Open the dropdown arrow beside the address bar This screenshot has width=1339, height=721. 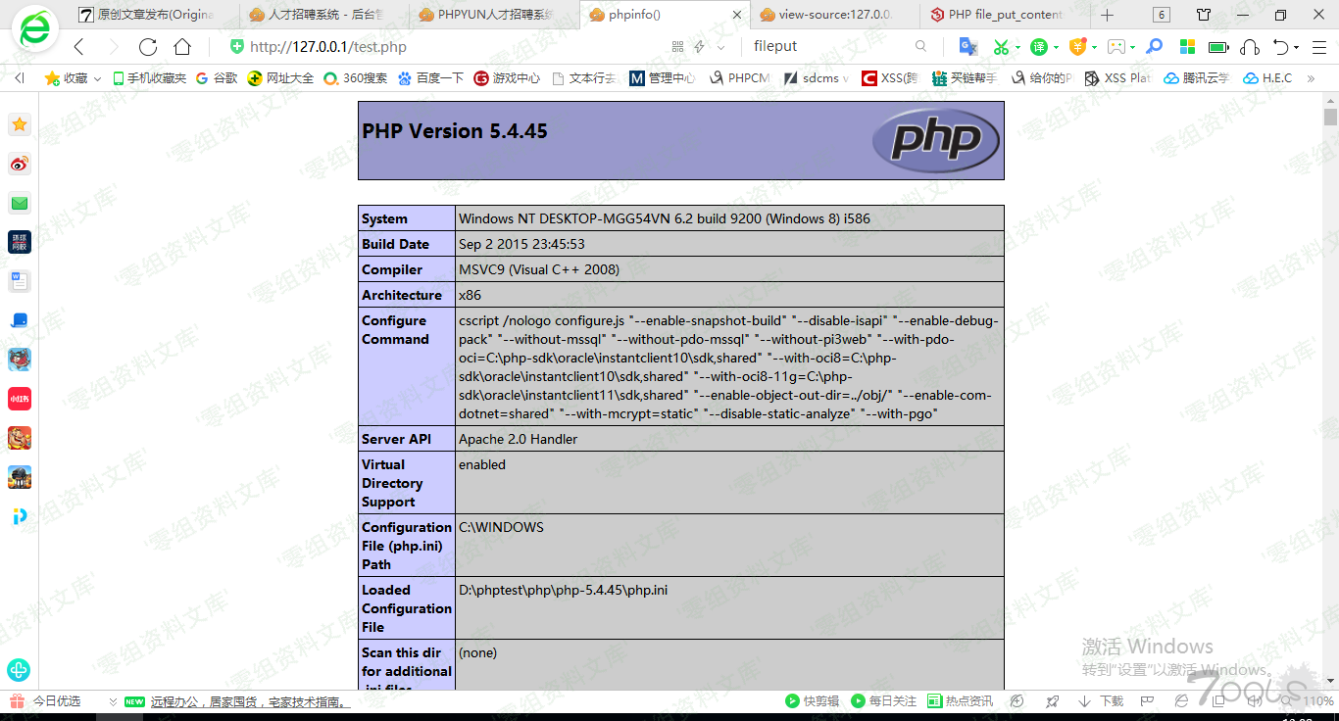(721, 47)
